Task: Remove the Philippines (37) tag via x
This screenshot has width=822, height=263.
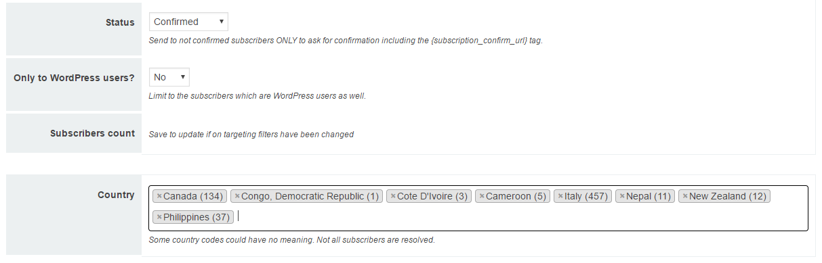Action: click(159, 217)
